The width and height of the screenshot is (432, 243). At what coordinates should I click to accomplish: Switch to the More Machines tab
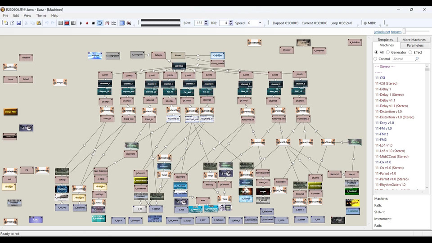[414, 40]
